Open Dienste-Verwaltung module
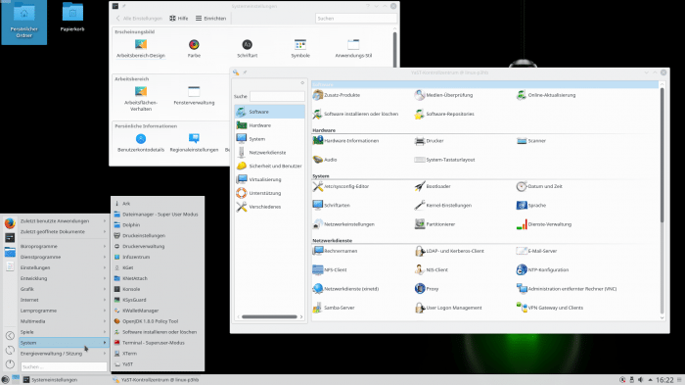 click(544, 224)
